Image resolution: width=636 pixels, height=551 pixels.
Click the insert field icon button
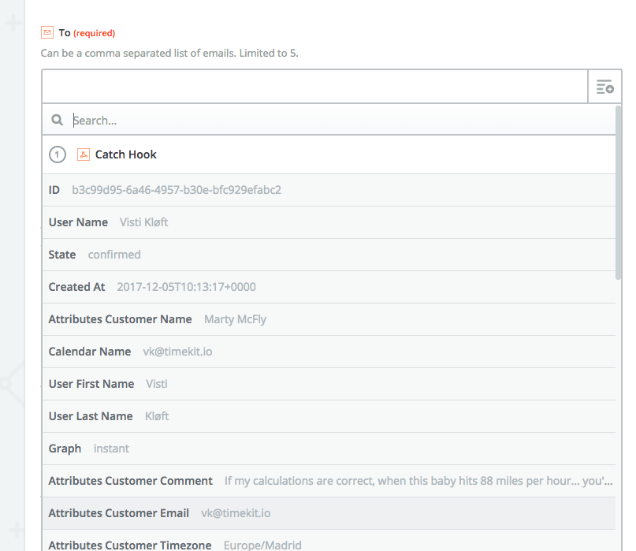604,87
